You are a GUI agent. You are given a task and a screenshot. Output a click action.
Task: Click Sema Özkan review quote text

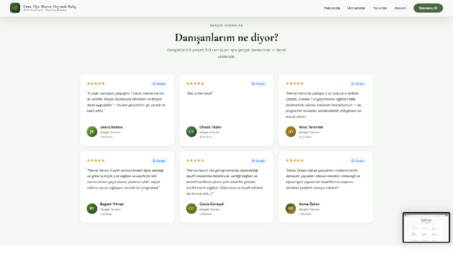(323, 179)
